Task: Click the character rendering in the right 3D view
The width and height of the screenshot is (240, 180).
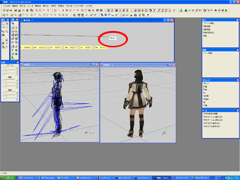Action: tap(138, 104)
